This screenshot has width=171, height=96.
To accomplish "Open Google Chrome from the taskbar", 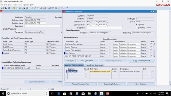I will (x=71, y=94).
